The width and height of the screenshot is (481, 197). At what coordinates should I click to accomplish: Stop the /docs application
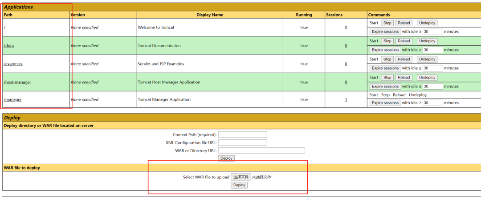click(387, 41)
